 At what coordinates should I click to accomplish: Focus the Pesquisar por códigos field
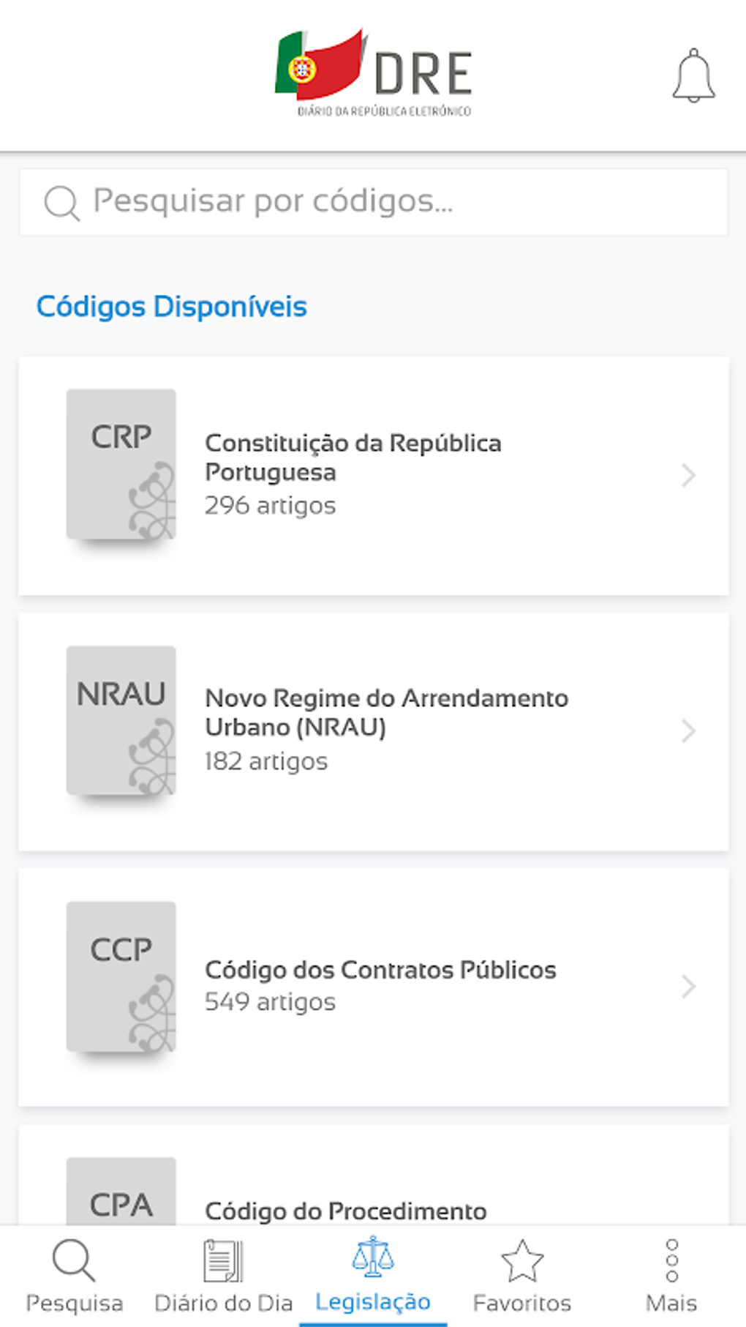(374, 202)
